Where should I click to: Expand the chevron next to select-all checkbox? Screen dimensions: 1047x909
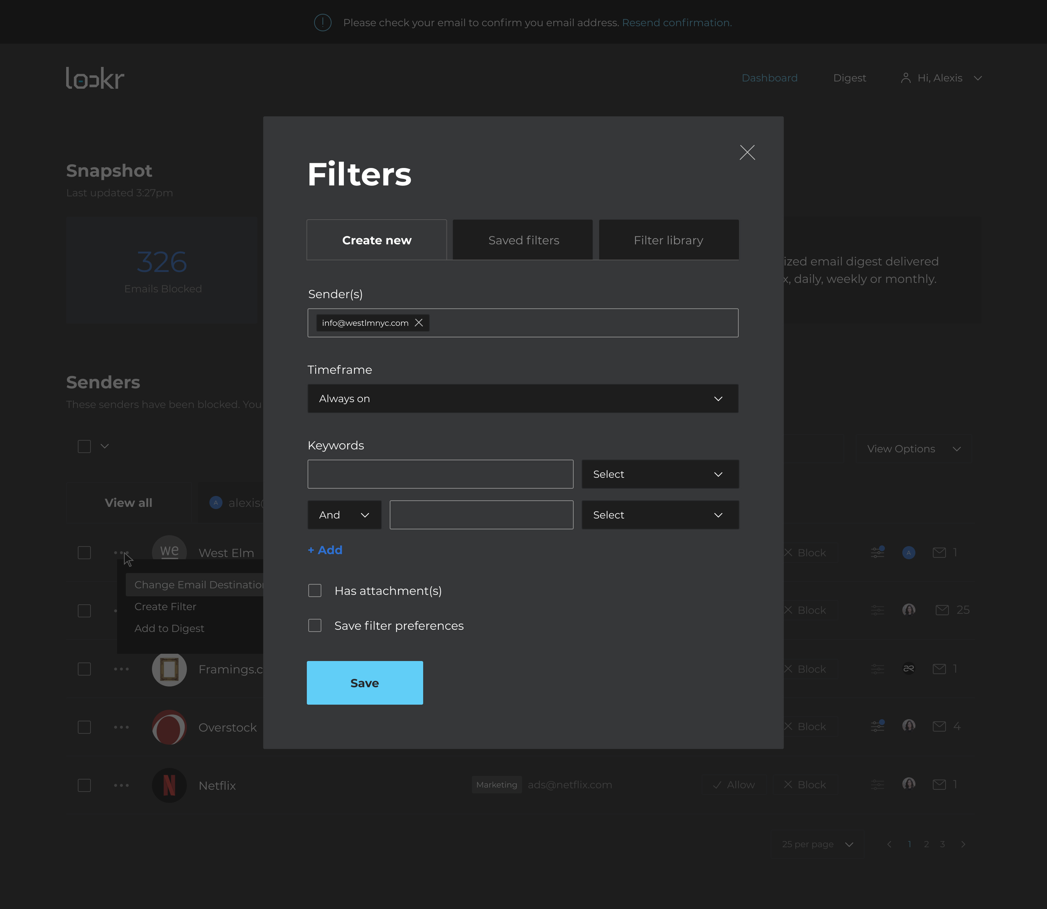click(x=104, y=447)
